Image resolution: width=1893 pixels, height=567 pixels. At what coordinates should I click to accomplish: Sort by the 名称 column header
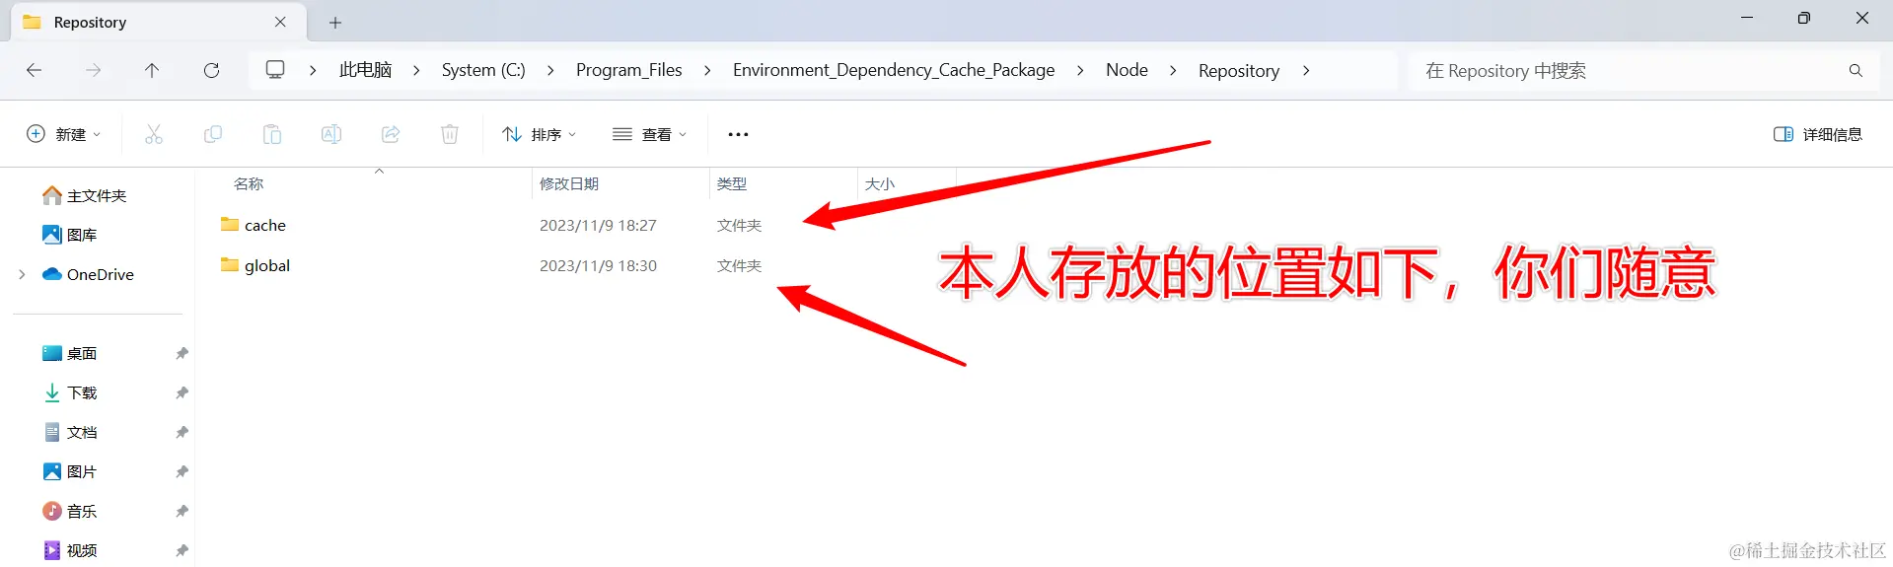coord(249,183)
